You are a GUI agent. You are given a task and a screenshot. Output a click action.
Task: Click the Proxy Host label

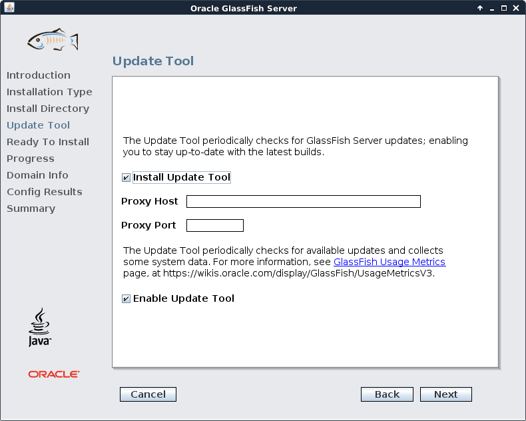tap(149, 201)
